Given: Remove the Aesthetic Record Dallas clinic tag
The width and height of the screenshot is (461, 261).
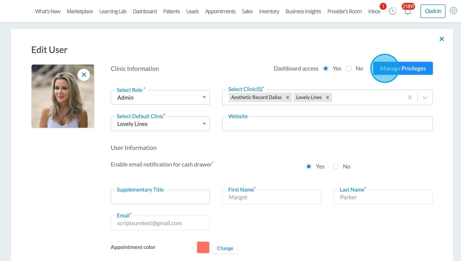Looking at the screenshot, I should click(x=287, y=98).
